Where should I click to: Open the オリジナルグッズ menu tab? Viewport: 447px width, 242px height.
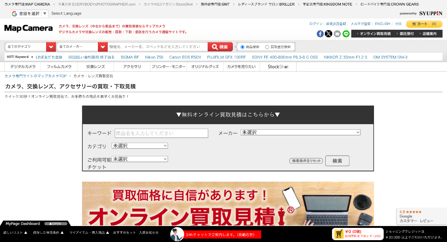205,67
